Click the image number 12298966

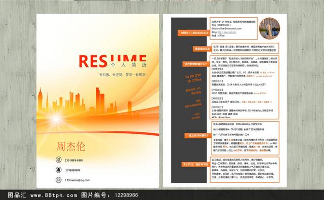[x=126, y=195]
